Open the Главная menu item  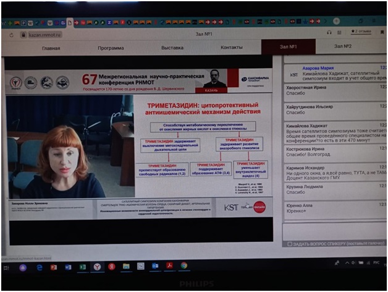click(51, 48)
